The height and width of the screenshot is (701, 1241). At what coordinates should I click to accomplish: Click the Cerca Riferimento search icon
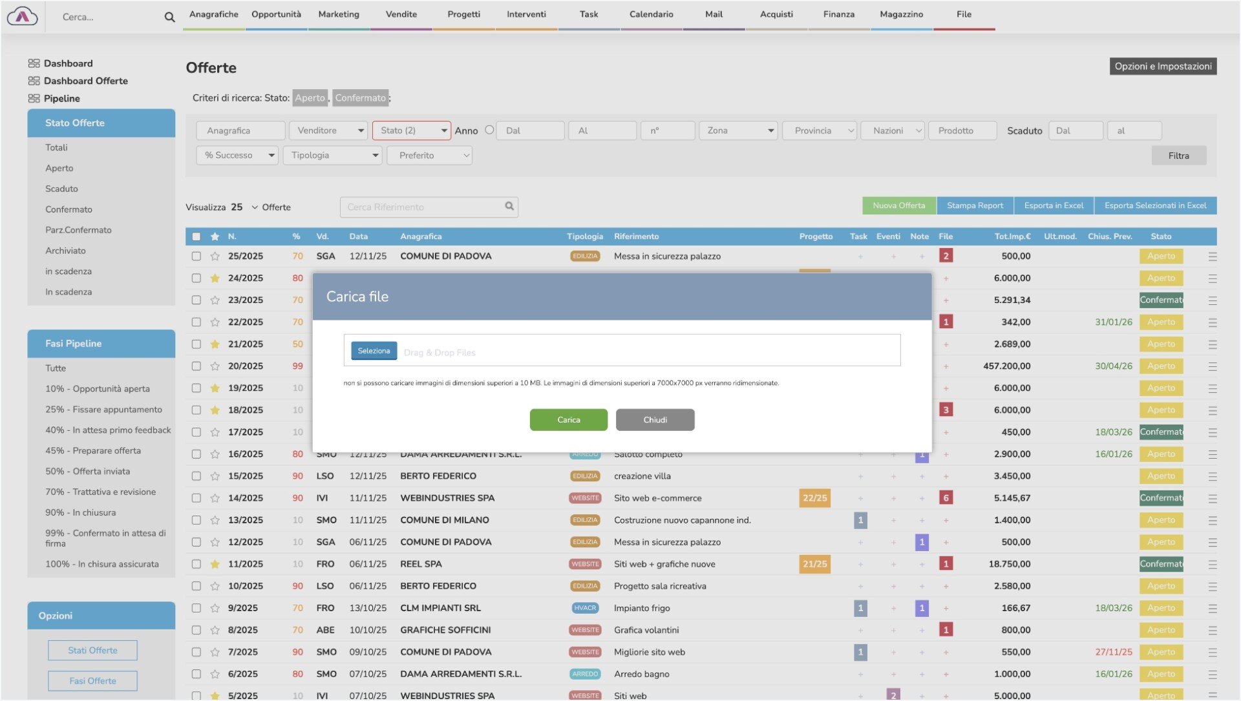pos(509,207)
